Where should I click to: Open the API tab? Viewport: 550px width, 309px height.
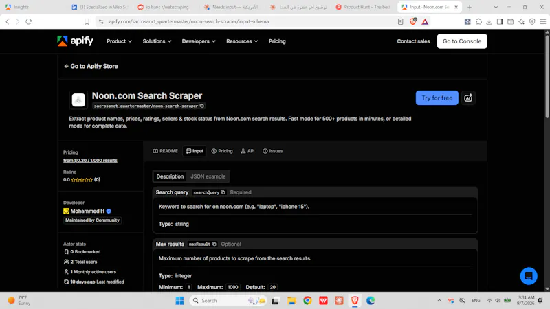(247, 151)
